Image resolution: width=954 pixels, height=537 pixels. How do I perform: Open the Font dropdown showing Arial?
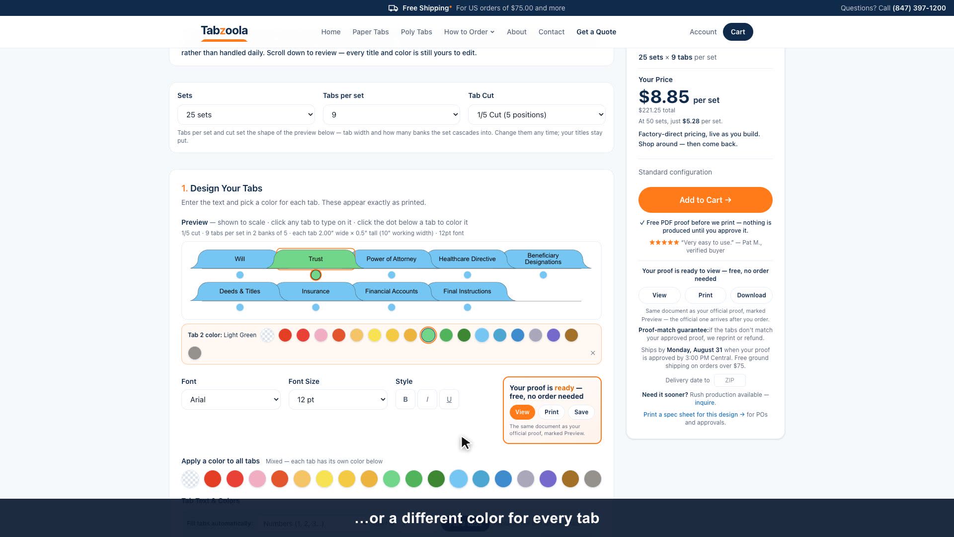coord(231,400)
